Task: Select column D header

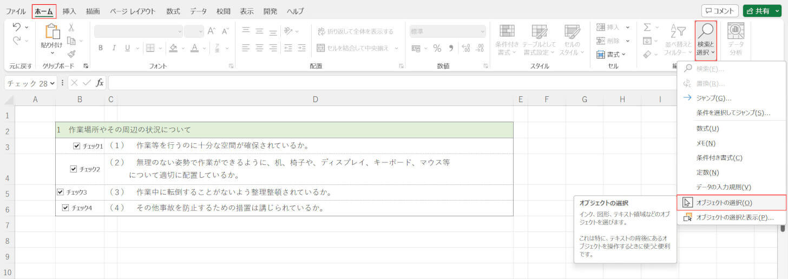Action: click(x=315, y=99)
